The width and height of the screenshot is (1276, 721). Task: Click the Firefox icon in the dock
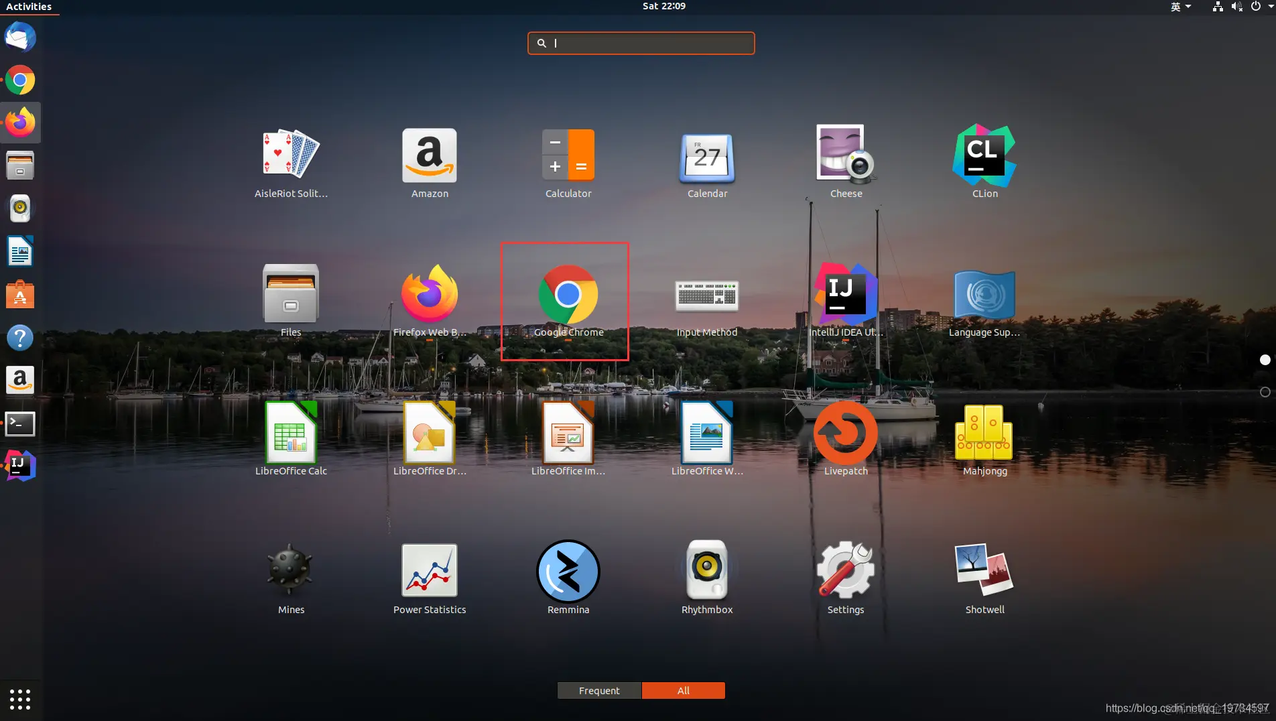point(20,123)
